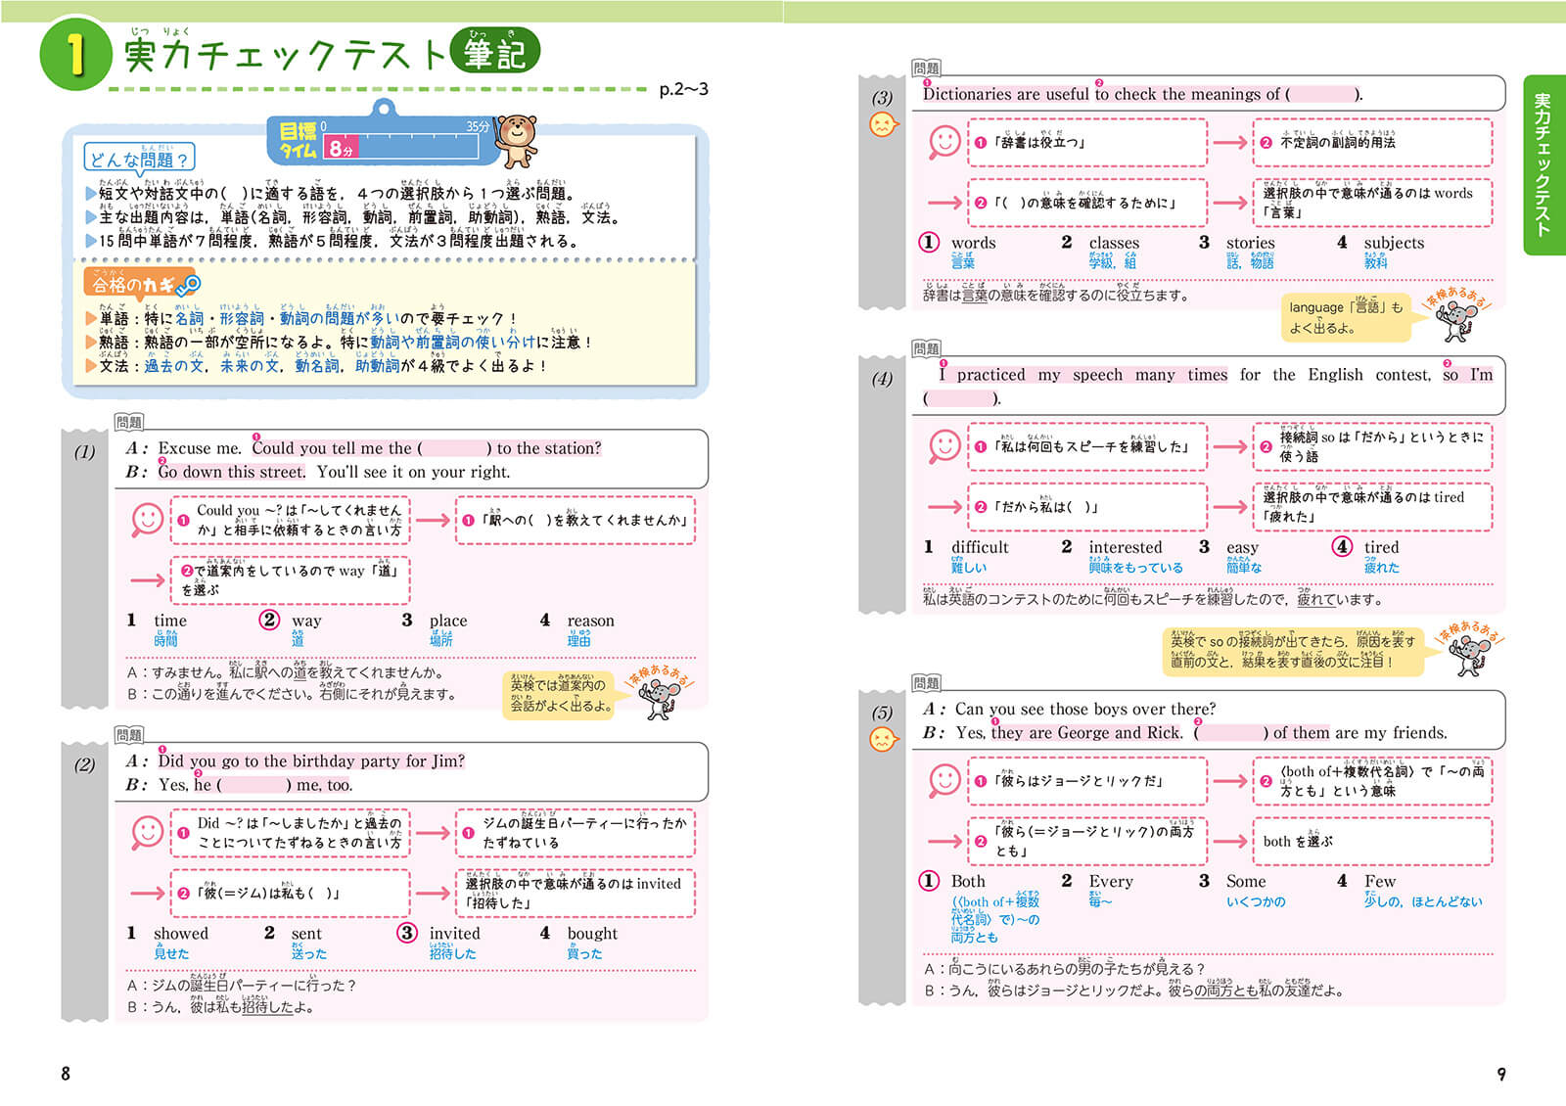Click the orange worried face under (3)
Viewport: 1566px width, 1106px height.
pos(883,124)
